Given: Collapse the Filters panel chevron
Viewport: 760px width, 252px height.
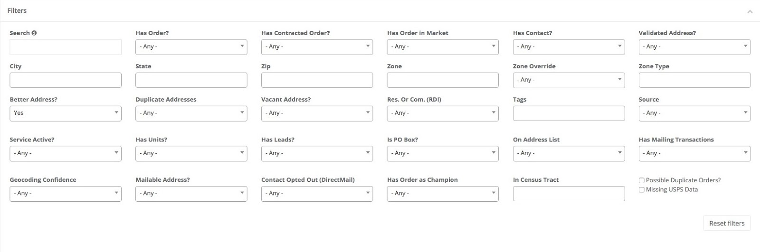Looking at the screenshot, I should 750,11.
